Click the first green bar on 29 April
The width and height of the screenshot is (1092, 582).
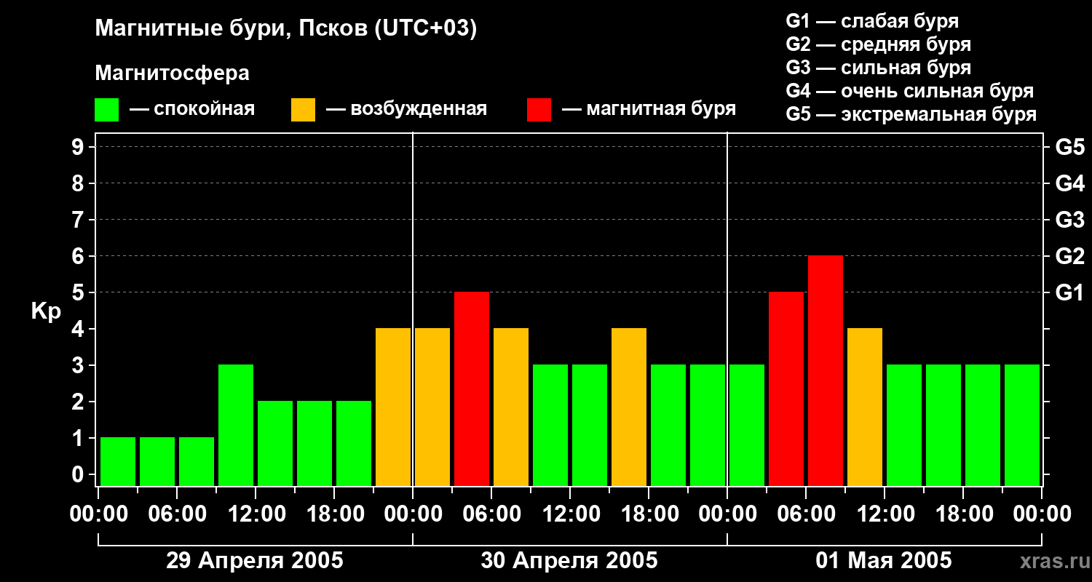[118, 461]
